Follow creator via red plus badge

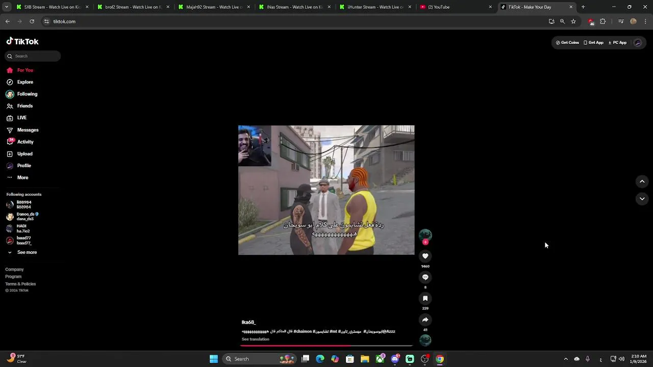[425, 242]
